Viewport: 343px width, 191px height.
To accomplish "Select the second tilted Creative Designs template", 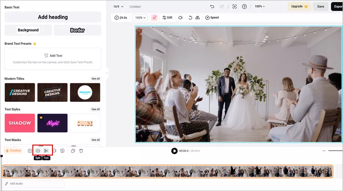I will pyautogui.click(x=52, y=92).
